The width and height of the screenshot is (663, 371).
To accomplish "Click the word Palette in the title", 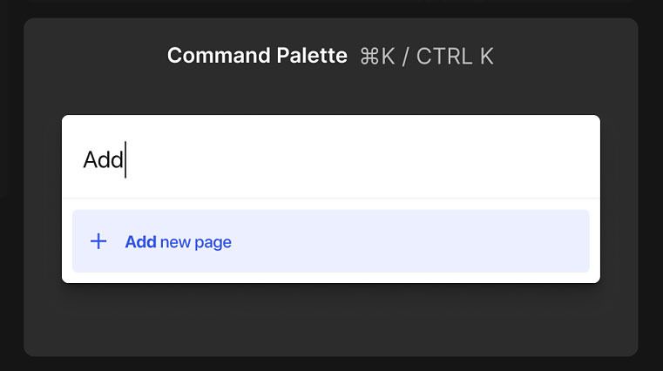I will coord(312,56).
